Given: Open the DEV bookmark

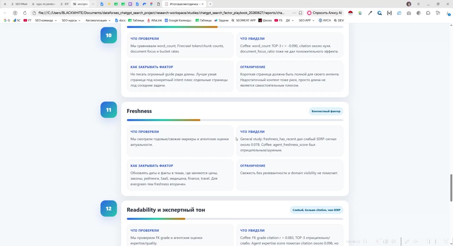Looking at the screenshot, I should [x=339, y=20].
